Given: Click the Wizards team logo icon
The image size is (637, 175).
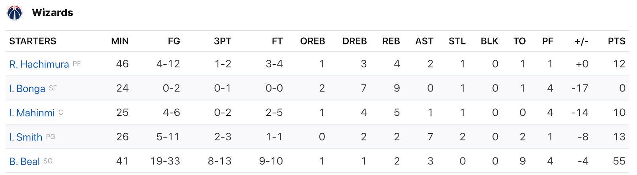Looking at the screenshot, I should click(x=15, y=13).
